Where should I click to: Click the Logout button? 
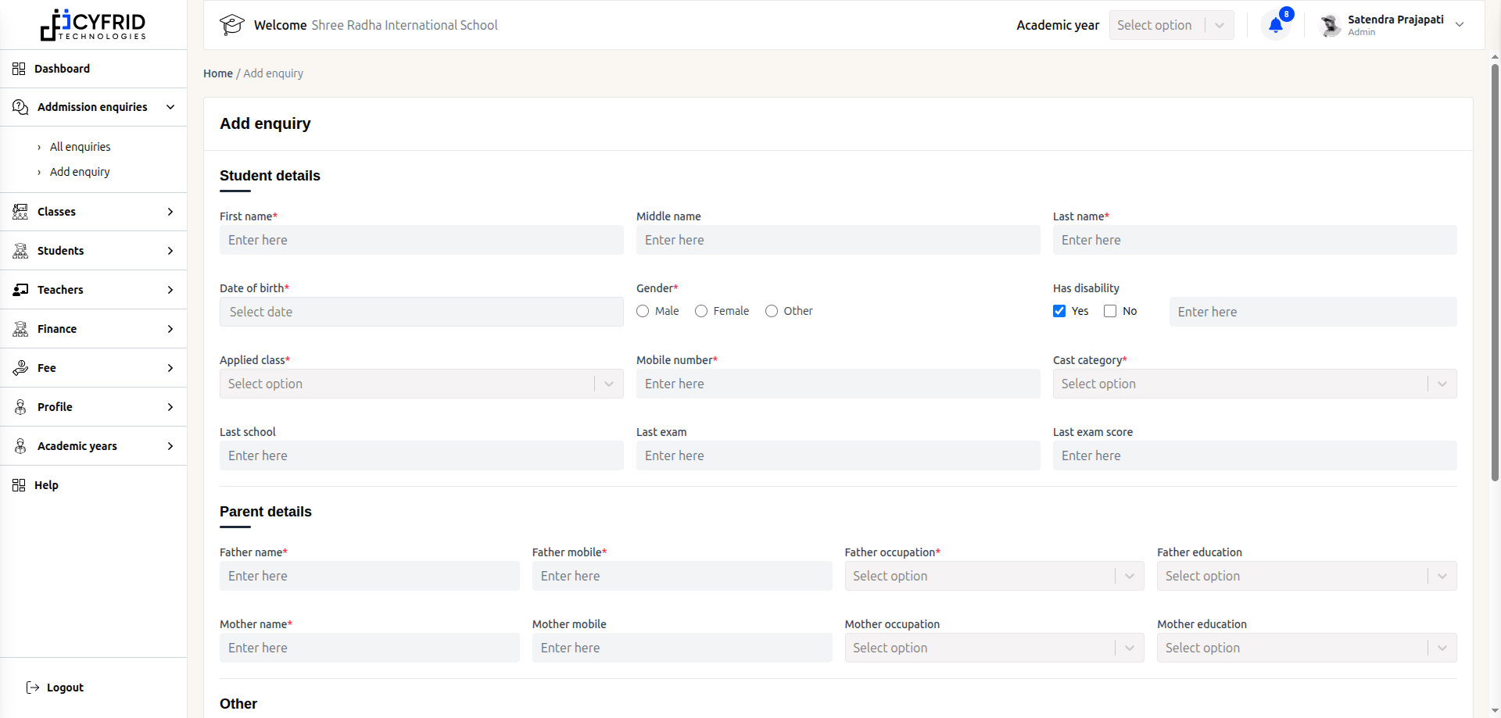coord(56,688)
